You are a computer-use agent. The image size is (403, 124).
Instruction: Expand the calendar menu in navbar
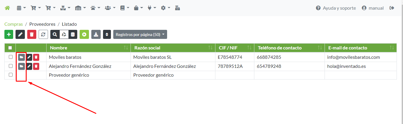coord(21,8)
